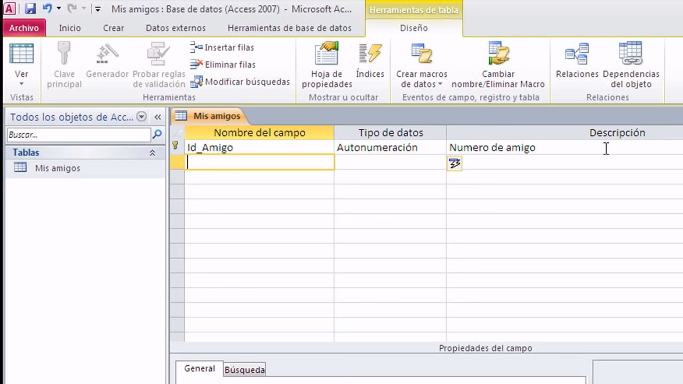This screenshot has width=683, height=384.
Task: Toggle the Índices window
Action: (370, 60)
